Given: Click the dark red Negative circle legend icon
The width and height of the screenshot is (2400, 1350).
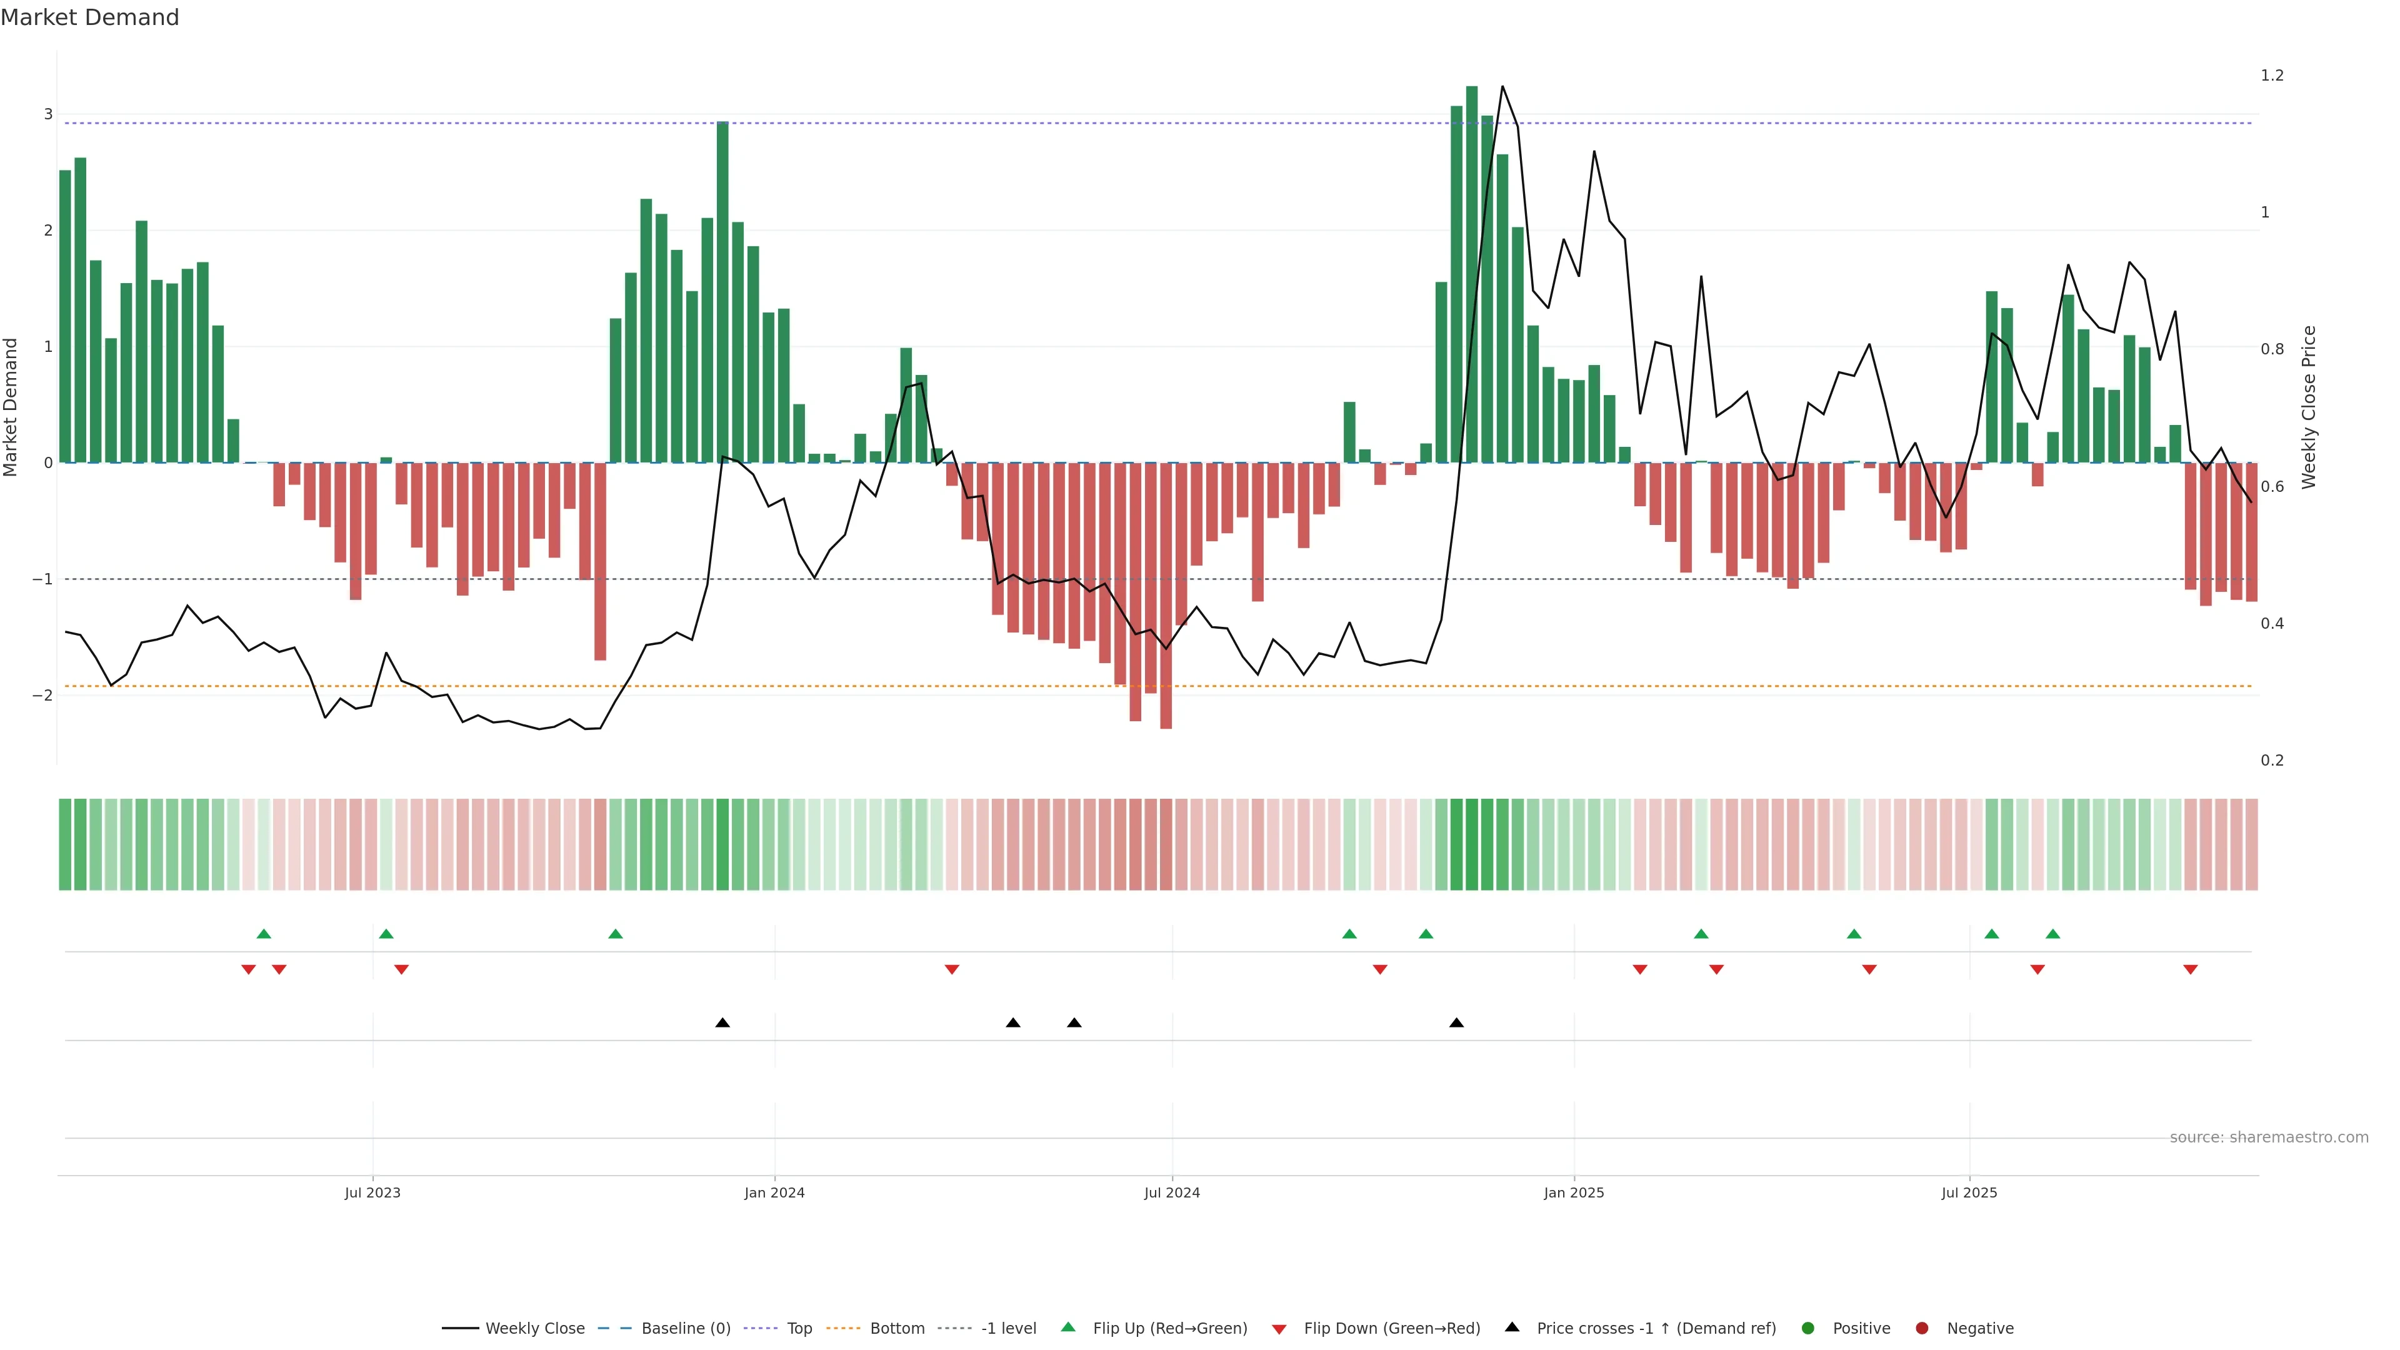Looking at the screenshot, I should 1922,1327.
